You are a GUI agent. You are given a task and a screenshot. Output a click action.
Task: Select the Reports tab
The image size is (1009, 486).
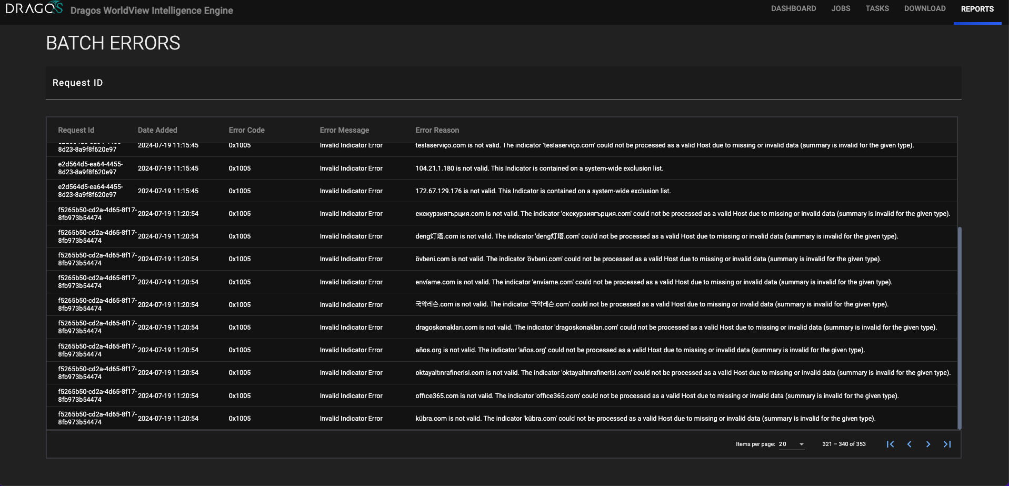point(977,9)
